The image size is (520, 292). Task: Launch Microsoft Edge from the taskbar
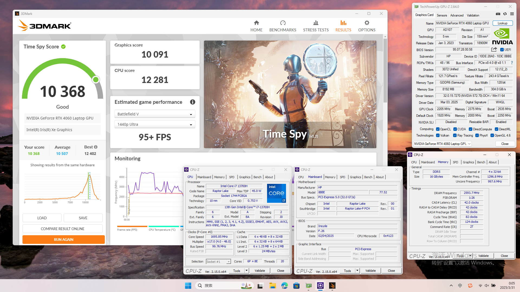click(284, 286)
